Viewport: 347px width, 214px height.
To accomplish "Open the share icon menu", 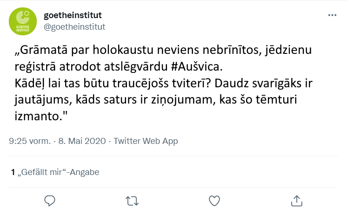I will [296, 201].
